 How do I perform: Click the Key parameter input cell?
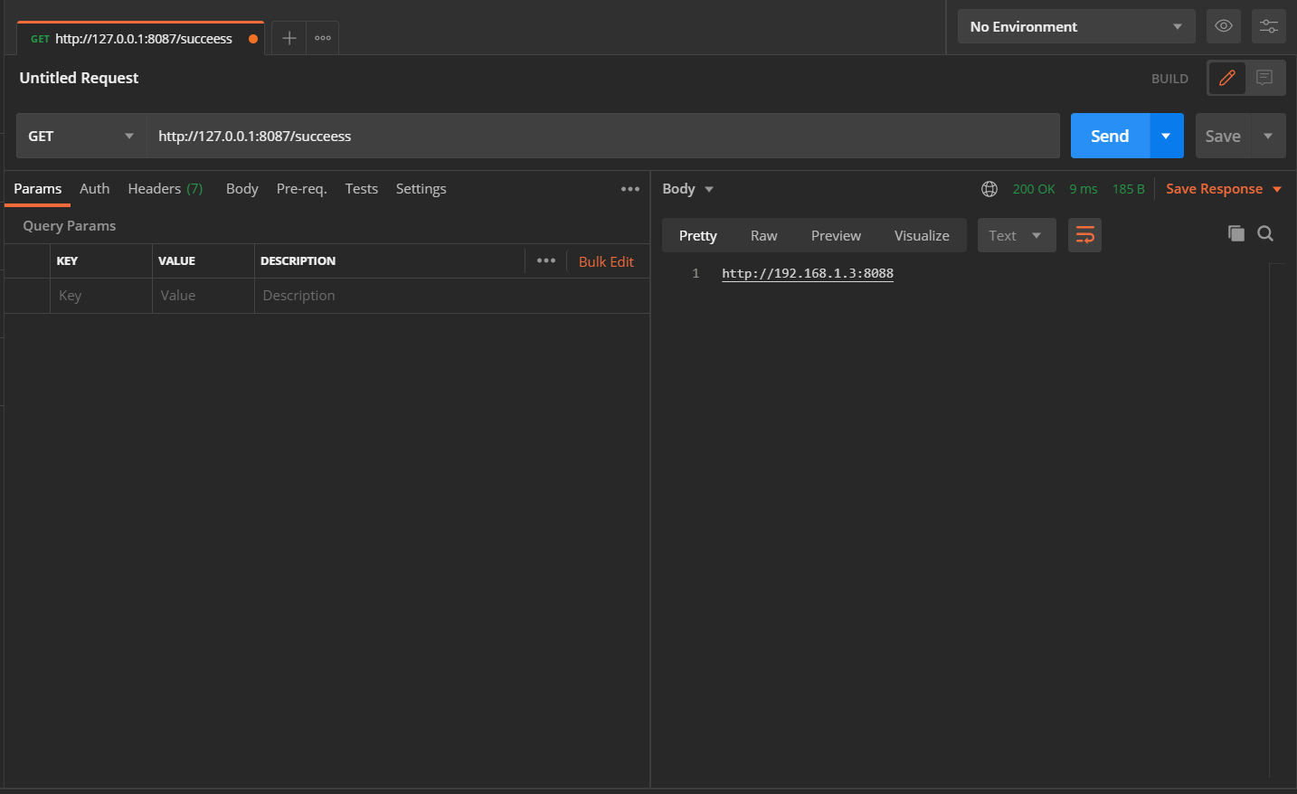[x=101, y=296]
